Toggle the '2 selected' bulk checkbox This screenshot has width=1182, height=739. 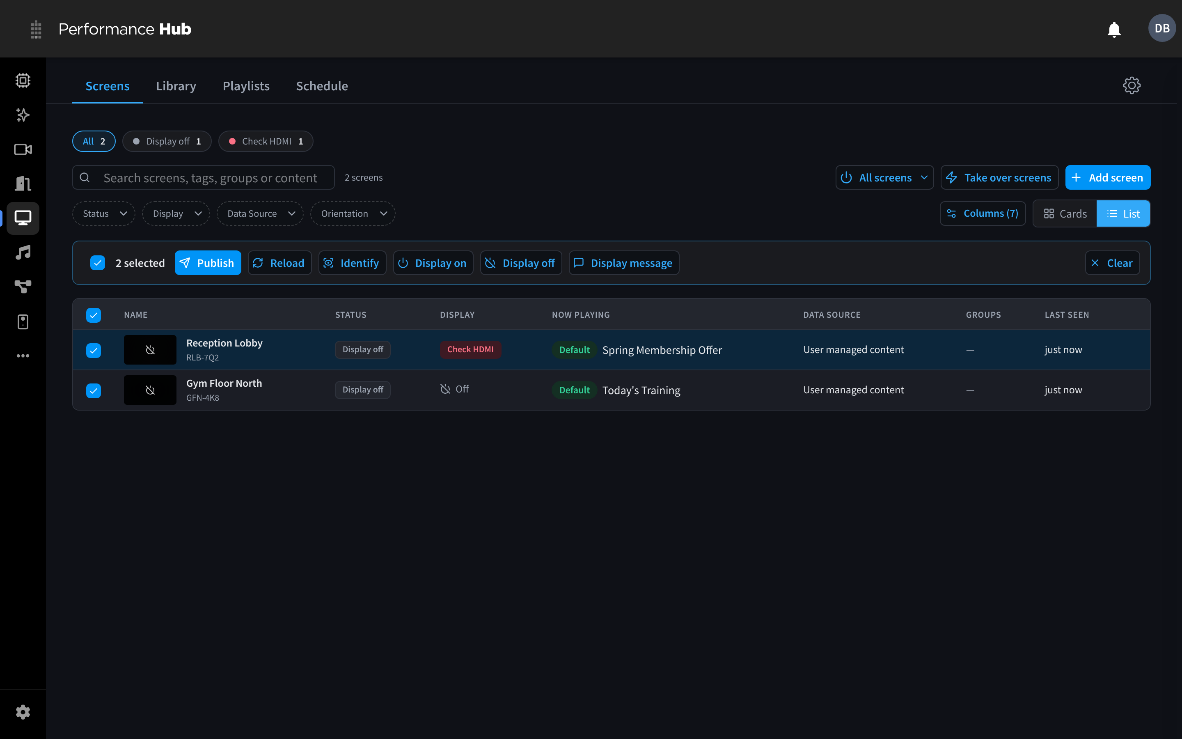pyautogui.click(x=98, y=263)
